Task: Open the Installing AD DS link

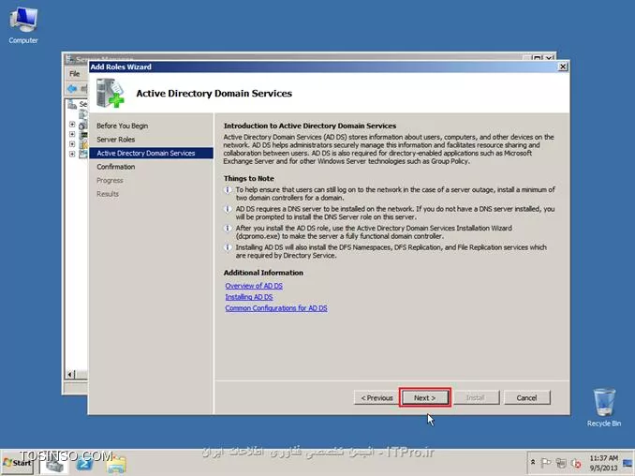Action: pyautogui.click(x=249, y=297)
